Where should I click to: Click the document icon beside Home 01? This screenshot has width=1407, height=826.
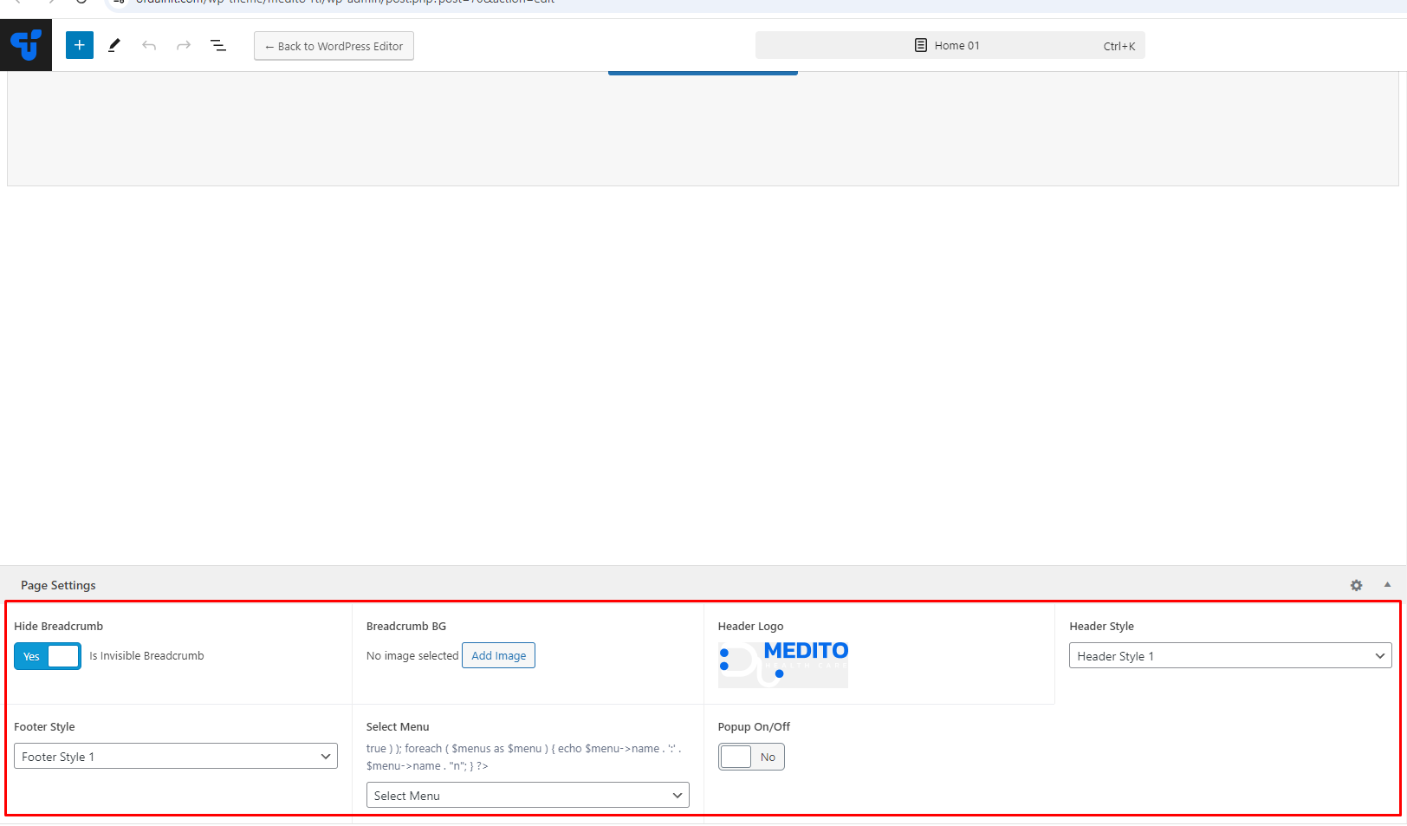point(921,45)
